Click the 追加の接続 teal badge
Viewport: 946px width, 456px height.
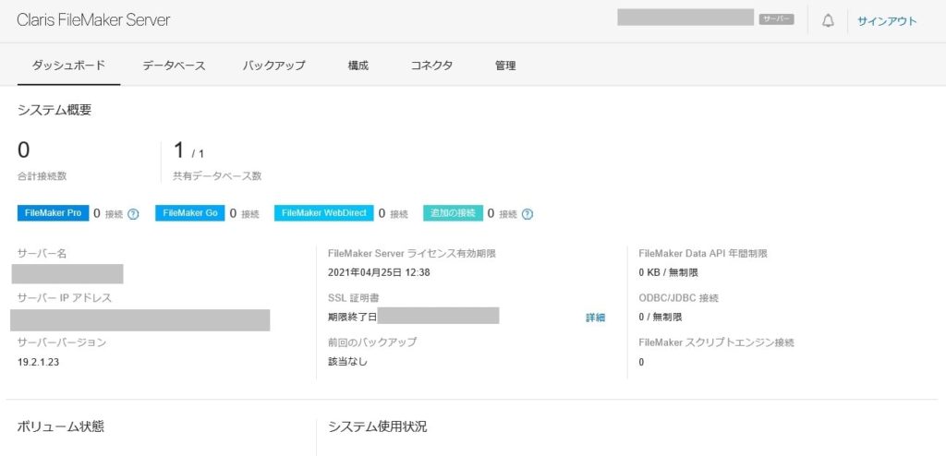[x=453, y=213]
